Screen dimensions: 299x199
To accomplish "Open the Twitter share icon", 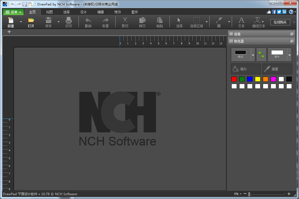I will click(x=279, y=12).
